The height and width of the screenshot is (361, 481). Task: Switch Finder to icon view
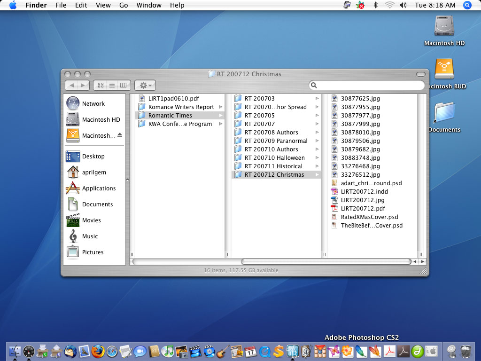(101, 85)
